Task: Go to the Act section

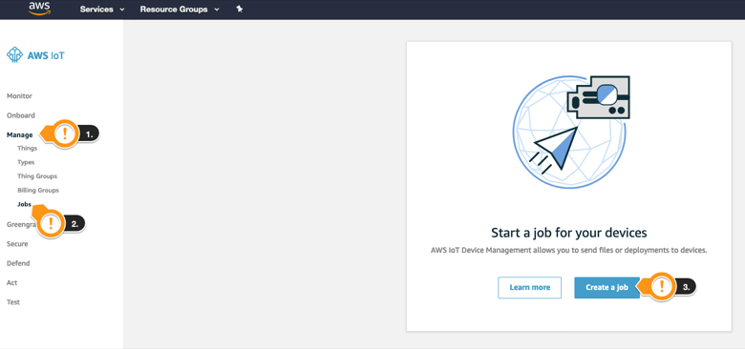Action: coord(11,282)
